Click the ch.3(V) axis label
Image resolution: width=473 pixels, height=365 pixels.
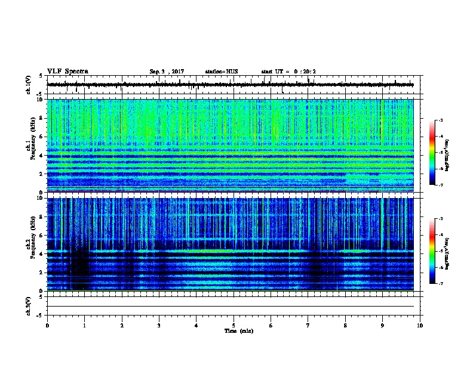tap(29, 306)
